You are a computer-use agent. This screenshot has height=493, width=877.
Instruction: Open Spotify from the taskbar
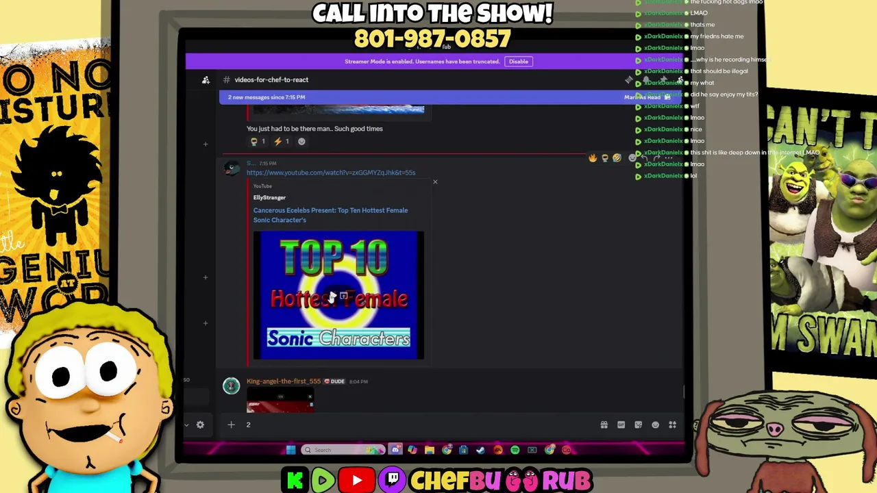pyautogui.click(x=515, y=450)
